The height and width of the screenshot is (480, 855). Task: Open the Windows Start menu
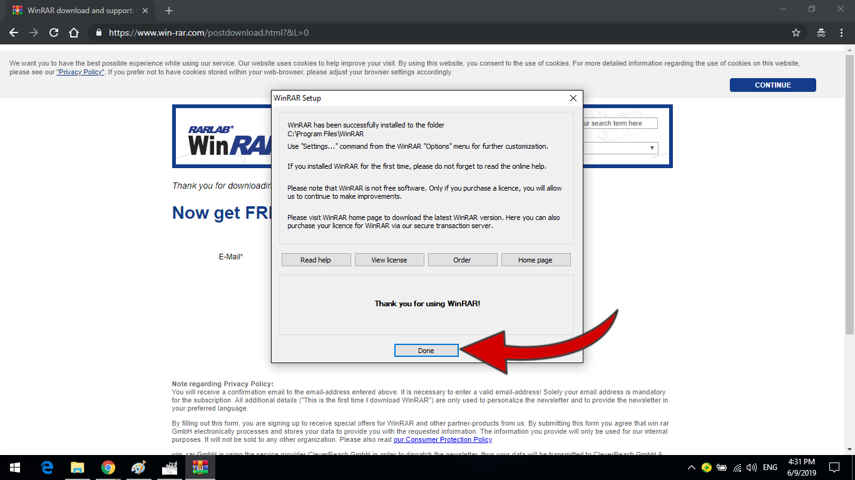tap(15, 467)
